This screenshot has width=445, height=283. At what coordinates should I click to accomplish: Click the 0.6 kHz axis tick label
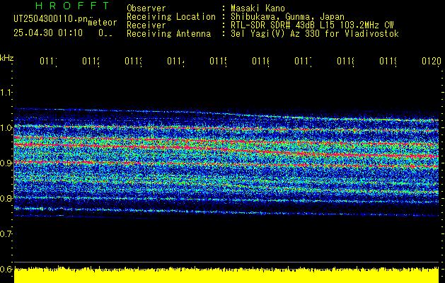point(6,269)
